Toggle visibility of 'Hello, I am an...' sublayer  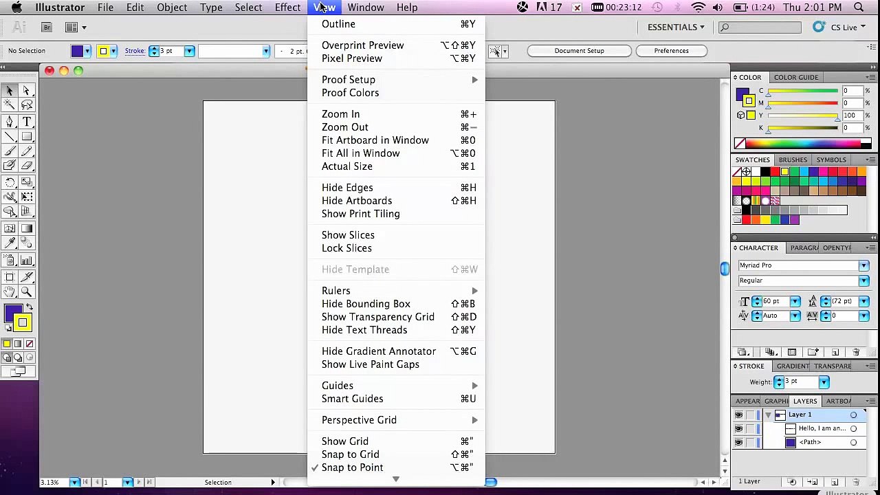coord(738,429)
